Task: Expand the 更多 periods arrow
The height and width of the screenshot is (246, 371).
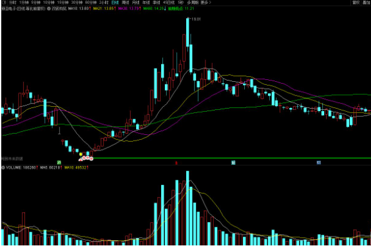Action: coord(205,2)
